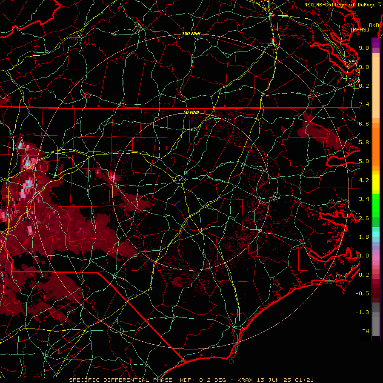Click the KRAX radar site circle at map center
This screenshot has width=383, height=383.
coord(179,180)
